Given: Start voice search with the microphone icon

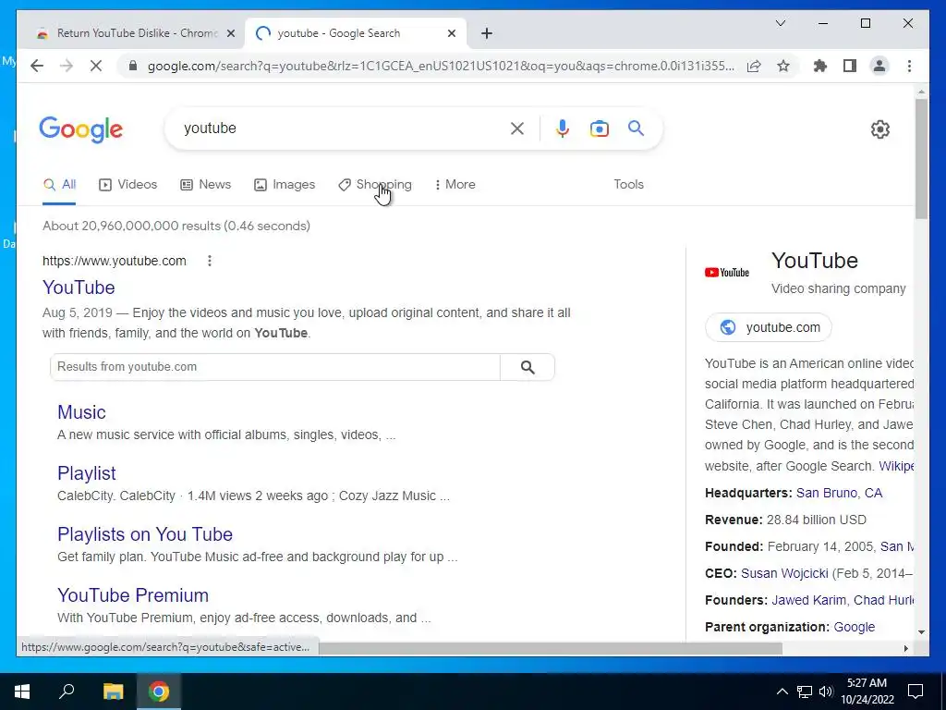Looking at the screenshot, I should [x=563, y=128].
